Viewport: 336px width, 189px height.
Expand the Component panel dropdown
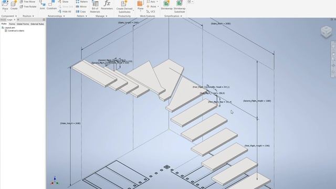point(16,16)
